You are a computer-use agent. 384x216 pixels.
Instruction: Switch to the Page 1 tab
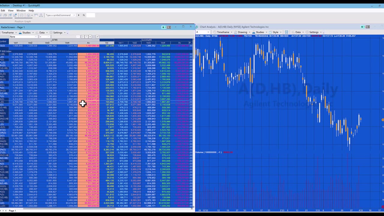(12, 211)
